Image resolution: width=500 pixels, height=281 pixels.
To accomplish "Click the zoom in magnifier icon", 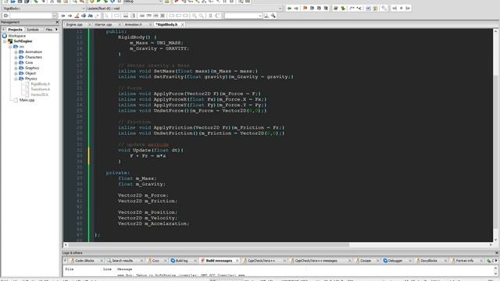I will 195,16.
